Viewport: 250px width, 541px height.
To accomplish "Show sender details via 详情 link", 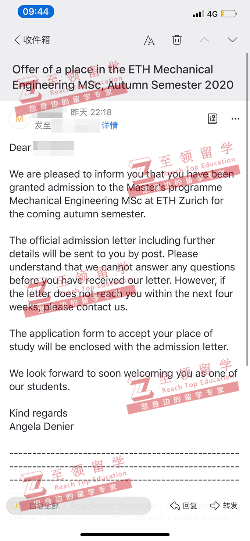I will [110, 126].
